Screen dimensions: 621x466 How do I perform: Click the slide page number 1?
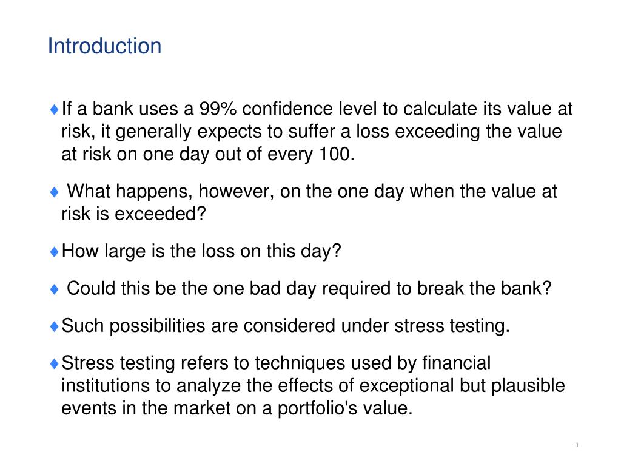pos(577,445)
